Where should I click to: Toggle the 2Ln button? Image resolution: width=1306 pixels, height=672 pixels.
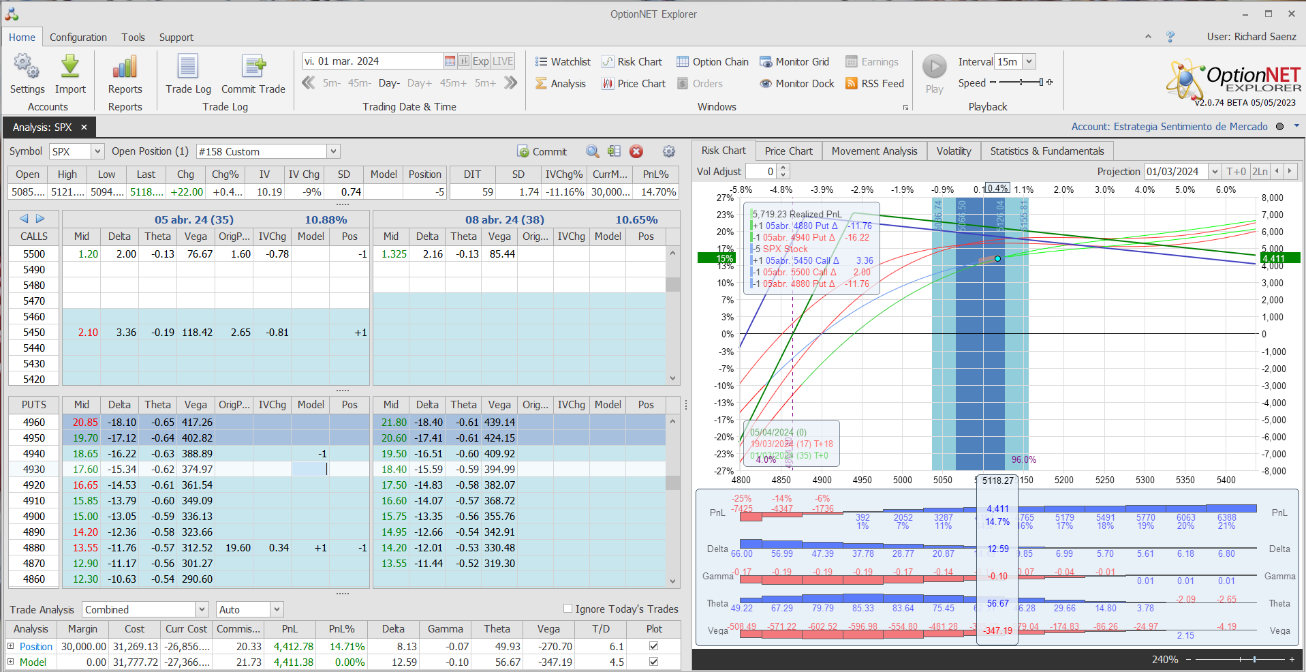[x=1260, y=171]
